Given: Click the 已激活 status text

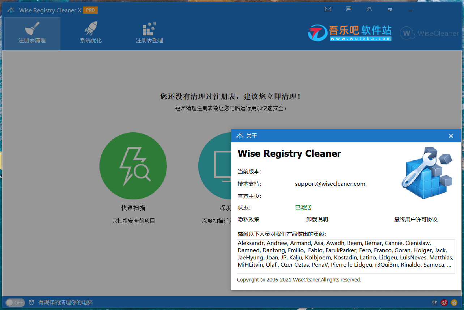Looking at the screenshot, I should [x=303, y=208].
